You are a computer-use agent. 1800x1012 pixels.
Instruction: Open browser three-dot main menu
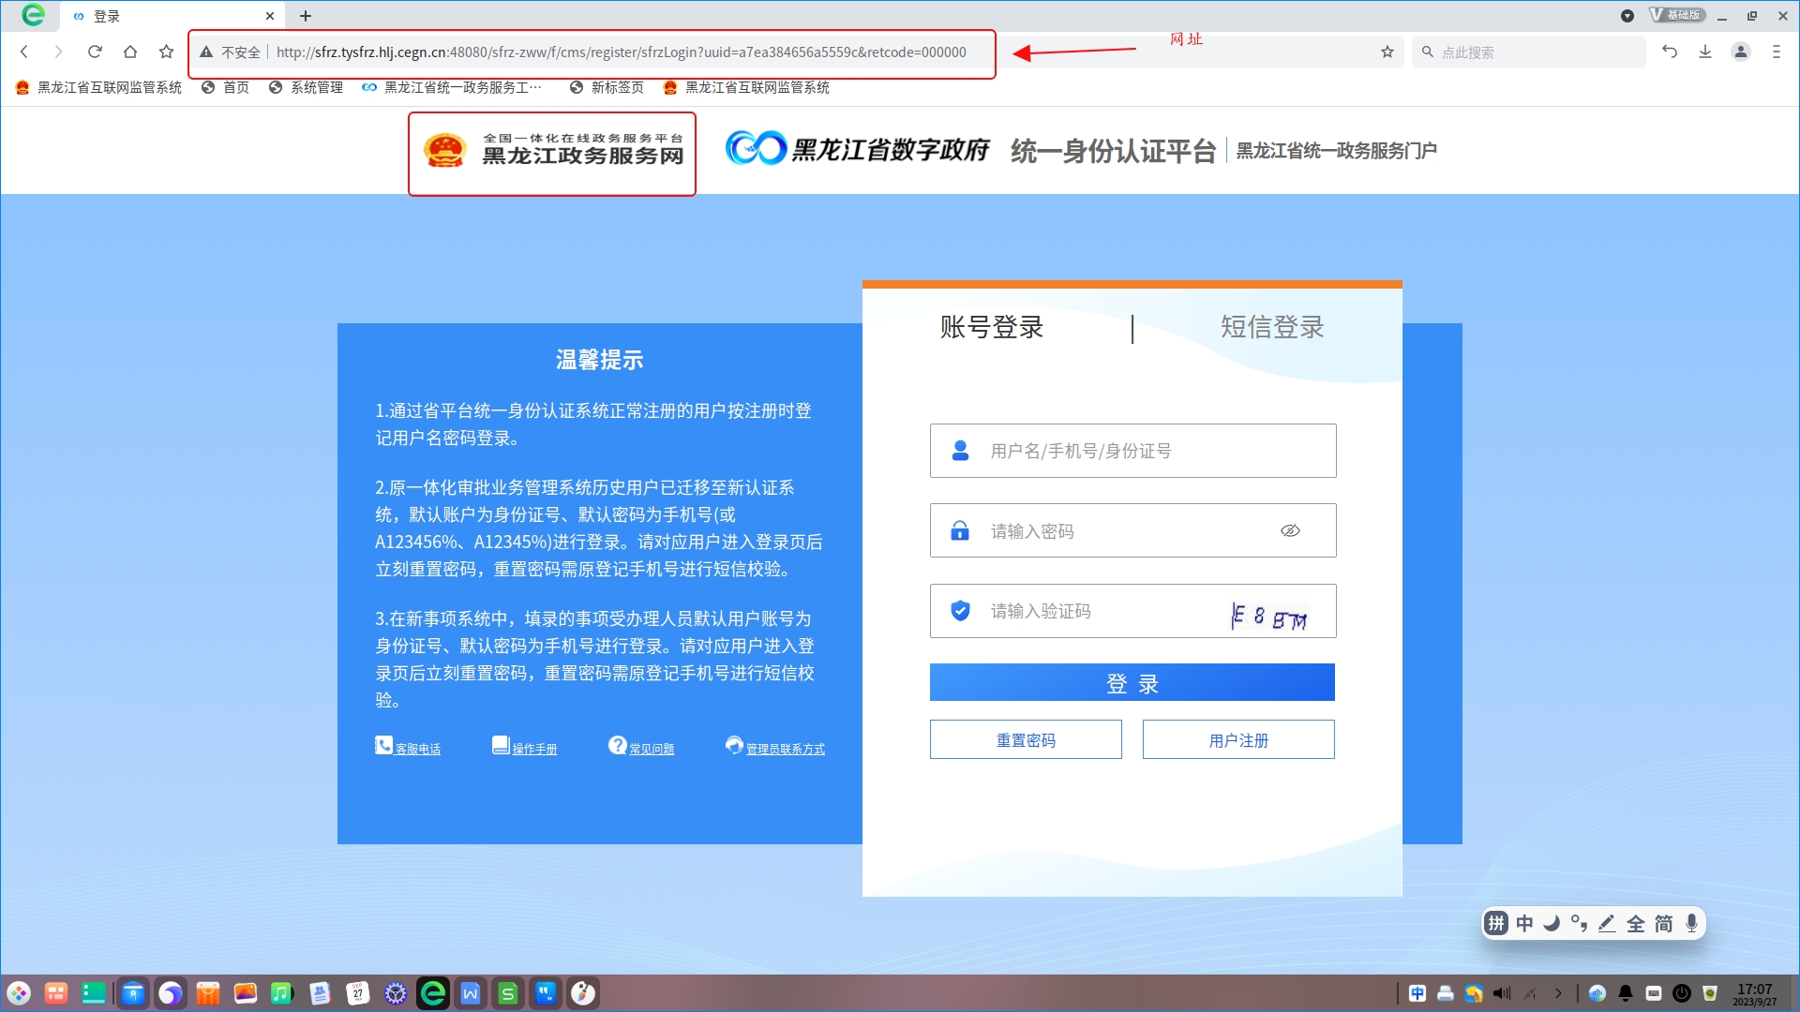point(1776,52)
